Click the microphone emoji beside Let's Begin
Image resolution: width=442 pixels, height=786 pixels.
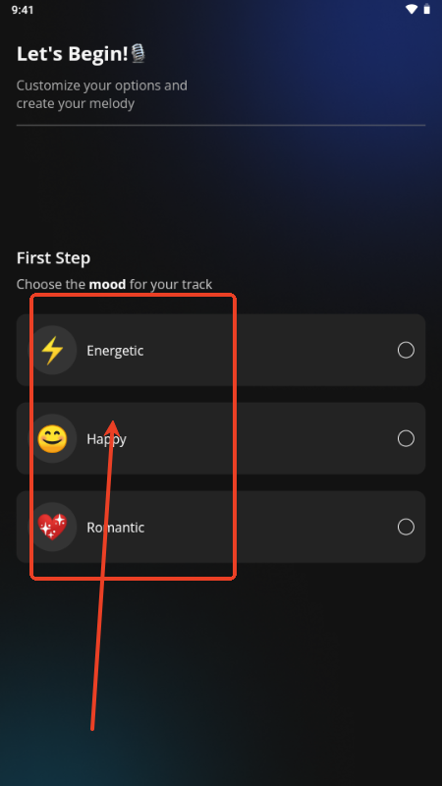click(x=138, y=53)
